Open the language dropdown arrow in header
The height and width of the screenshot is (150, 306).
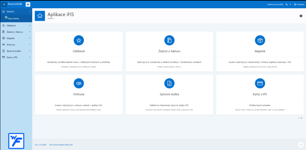click(x=290, y=4)
